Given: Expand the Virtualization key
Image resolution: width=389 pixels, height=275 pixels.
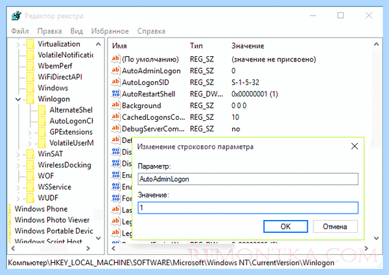Looking at the screenshot, I should click(18, 45).
